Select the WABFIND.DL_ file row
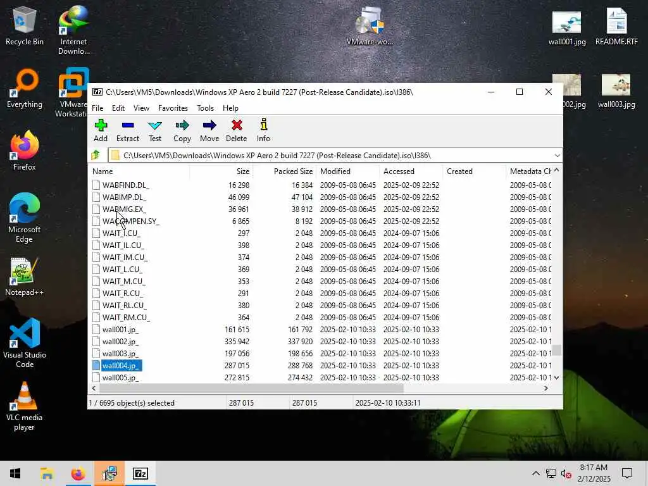The height and width of the screenshot is (486, 648). [x=320, y=185]
